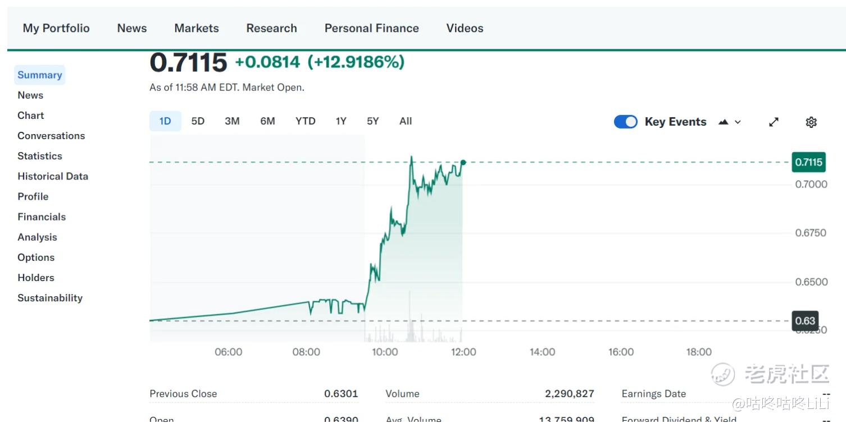Switch chart to 5D range
This screenshot has width=846, height=423.
198,121
